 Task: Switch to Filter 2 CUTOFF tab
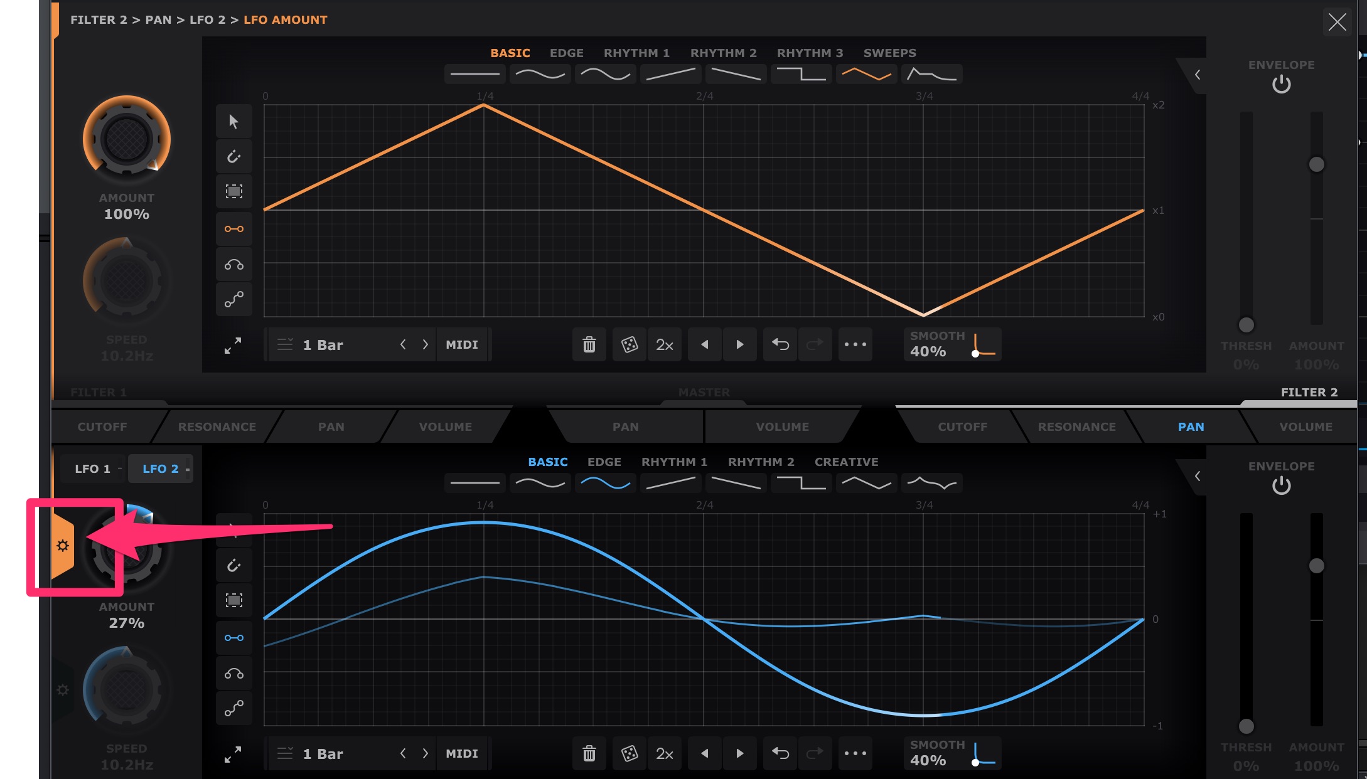pyautogui.click(x=962, y=427)
